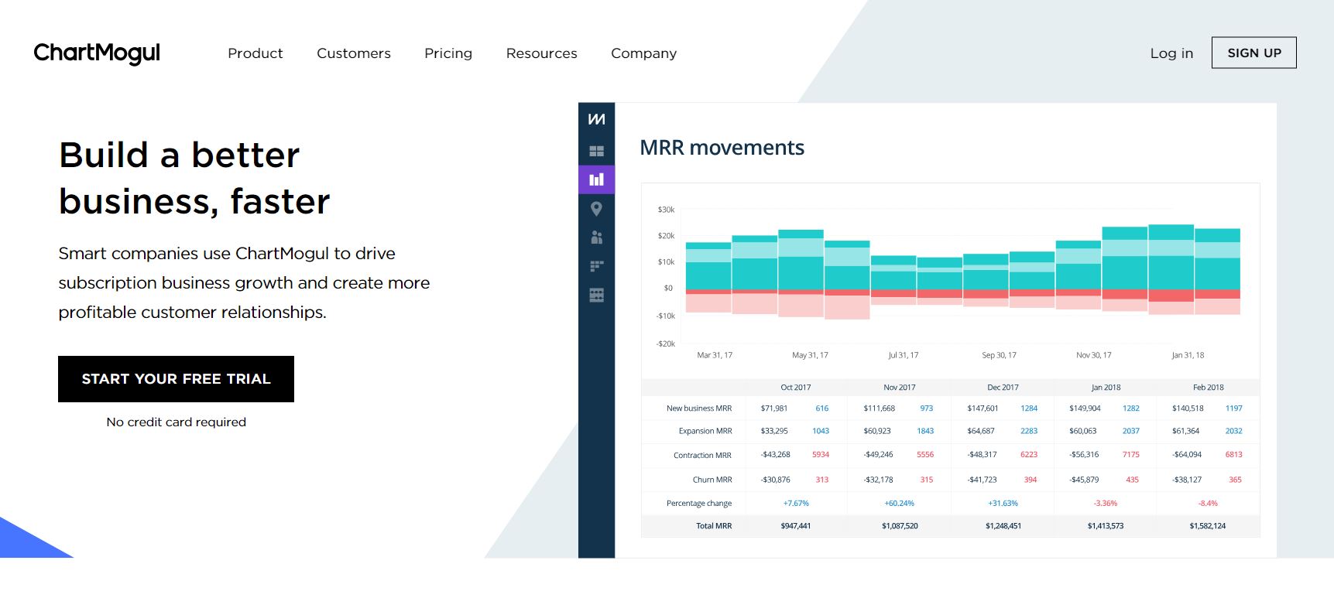
Task: Click the ChartMogul logo
Action: (97, 53)
